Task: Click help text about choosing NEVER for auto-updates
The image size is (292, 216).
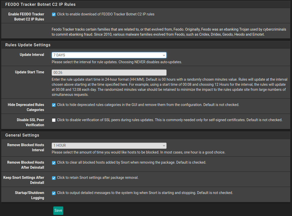Action: tap(117, 62)
